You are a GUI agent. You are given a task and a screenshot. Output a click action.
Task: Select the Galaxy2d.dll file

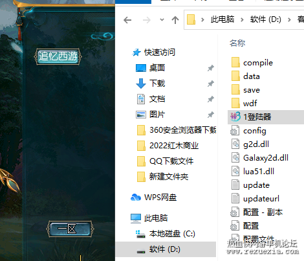[x=266, y=158]
